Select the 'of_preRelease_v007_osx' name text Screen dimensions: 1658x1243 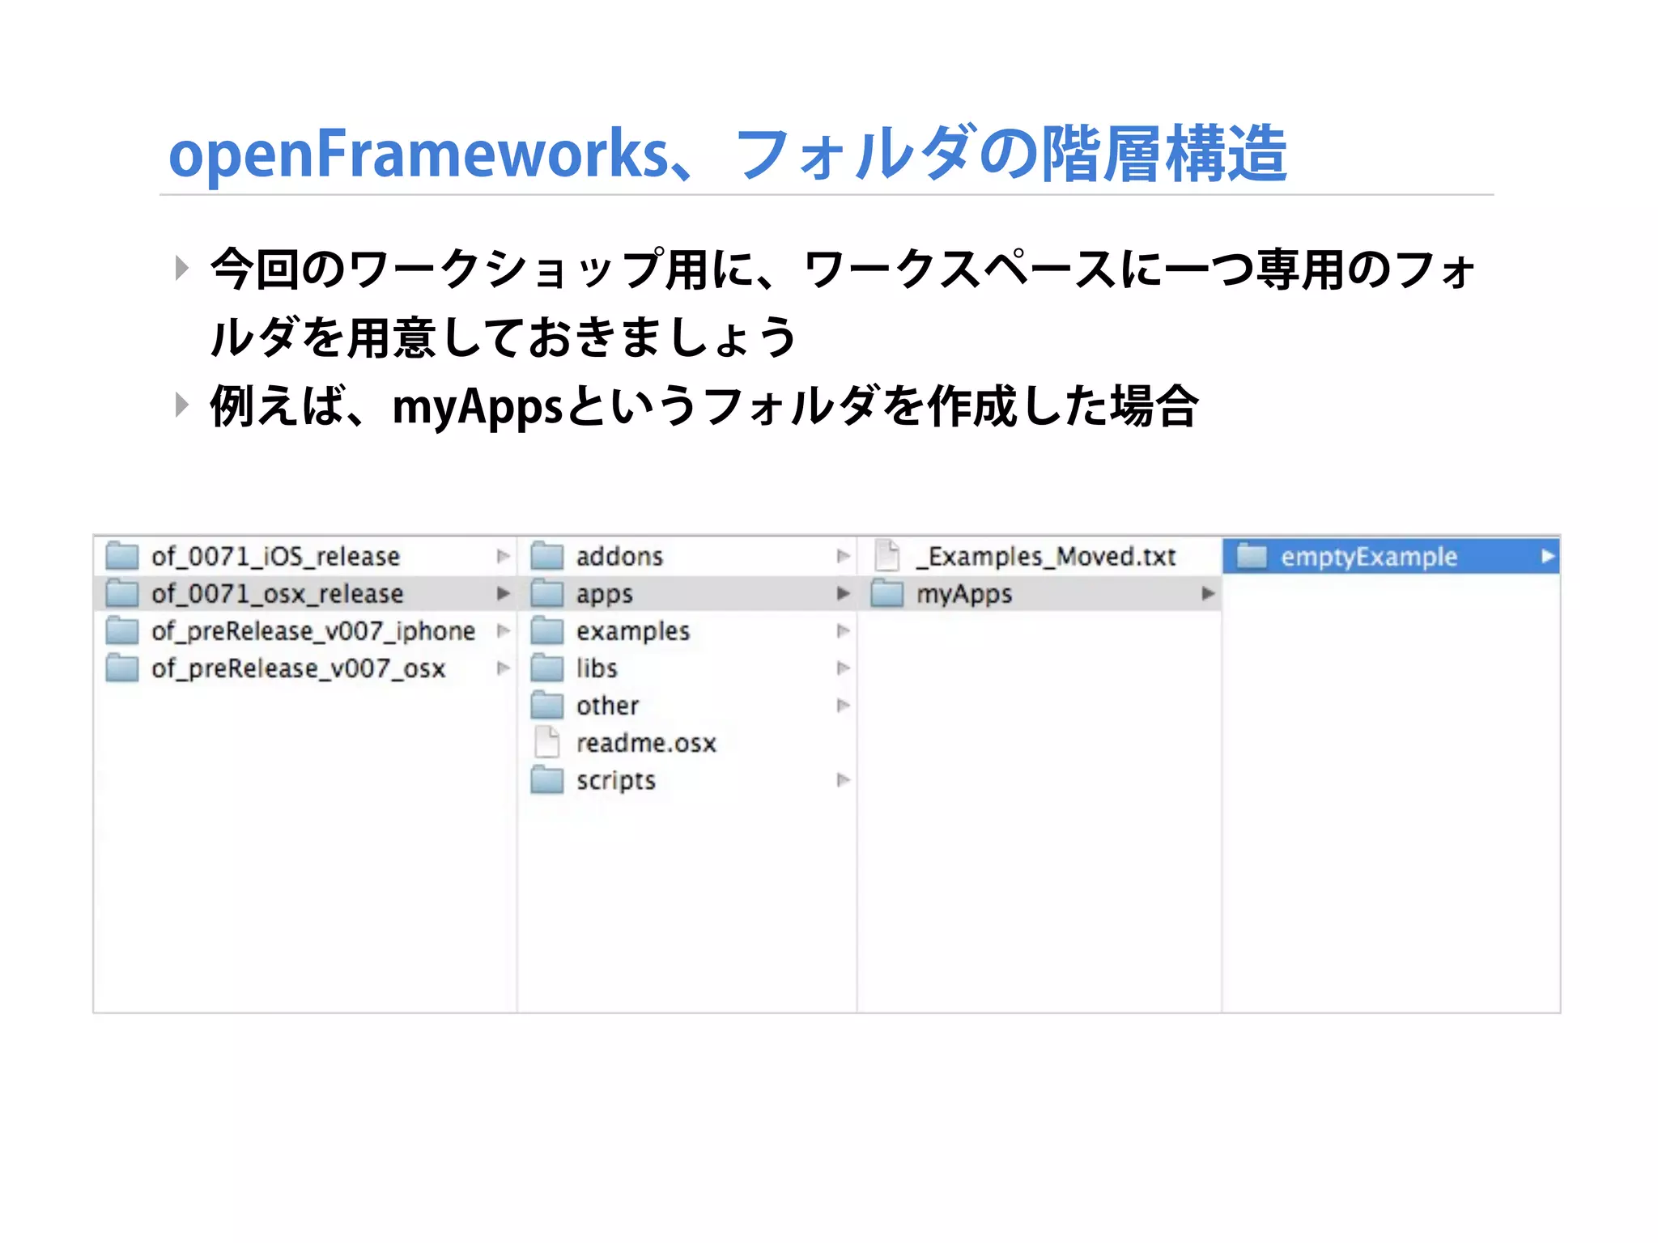click(299, 668)
